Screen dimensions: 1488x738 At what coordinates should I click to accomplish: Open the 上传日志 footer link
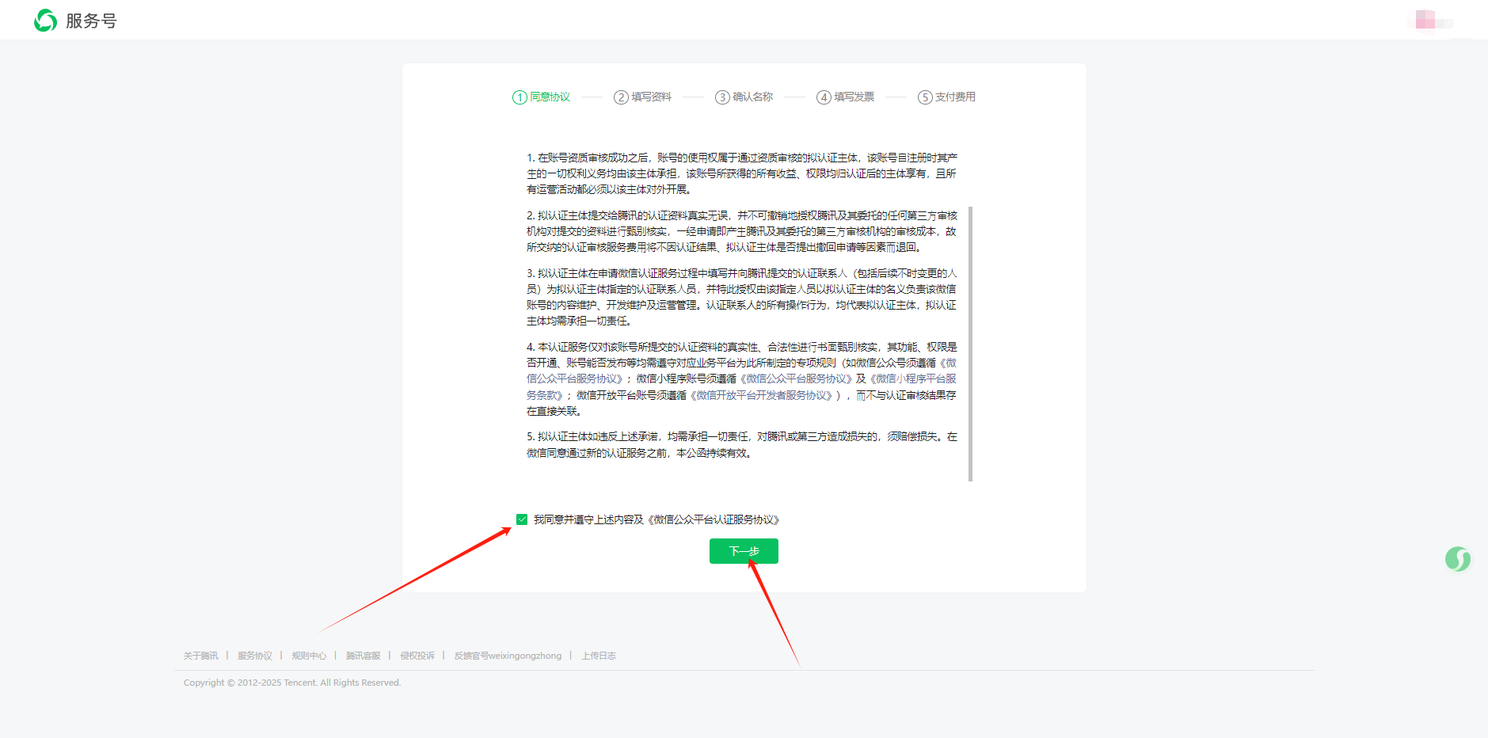click(x=599, y=656)
